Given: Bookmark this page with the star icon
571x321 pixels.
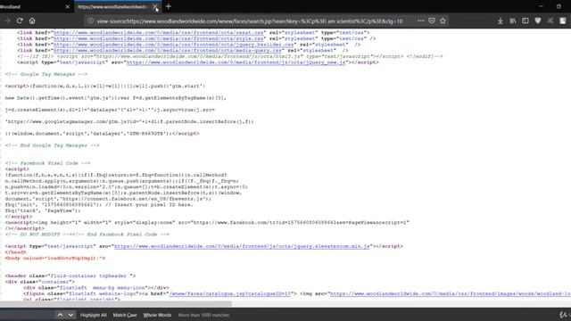Looking at the screenshot, I should point(443,21).
